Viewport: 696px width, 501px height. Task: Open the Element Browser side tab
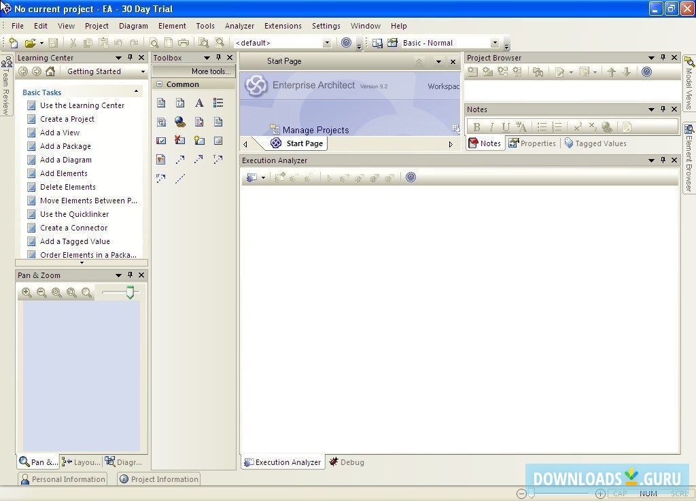pos(689,158)
